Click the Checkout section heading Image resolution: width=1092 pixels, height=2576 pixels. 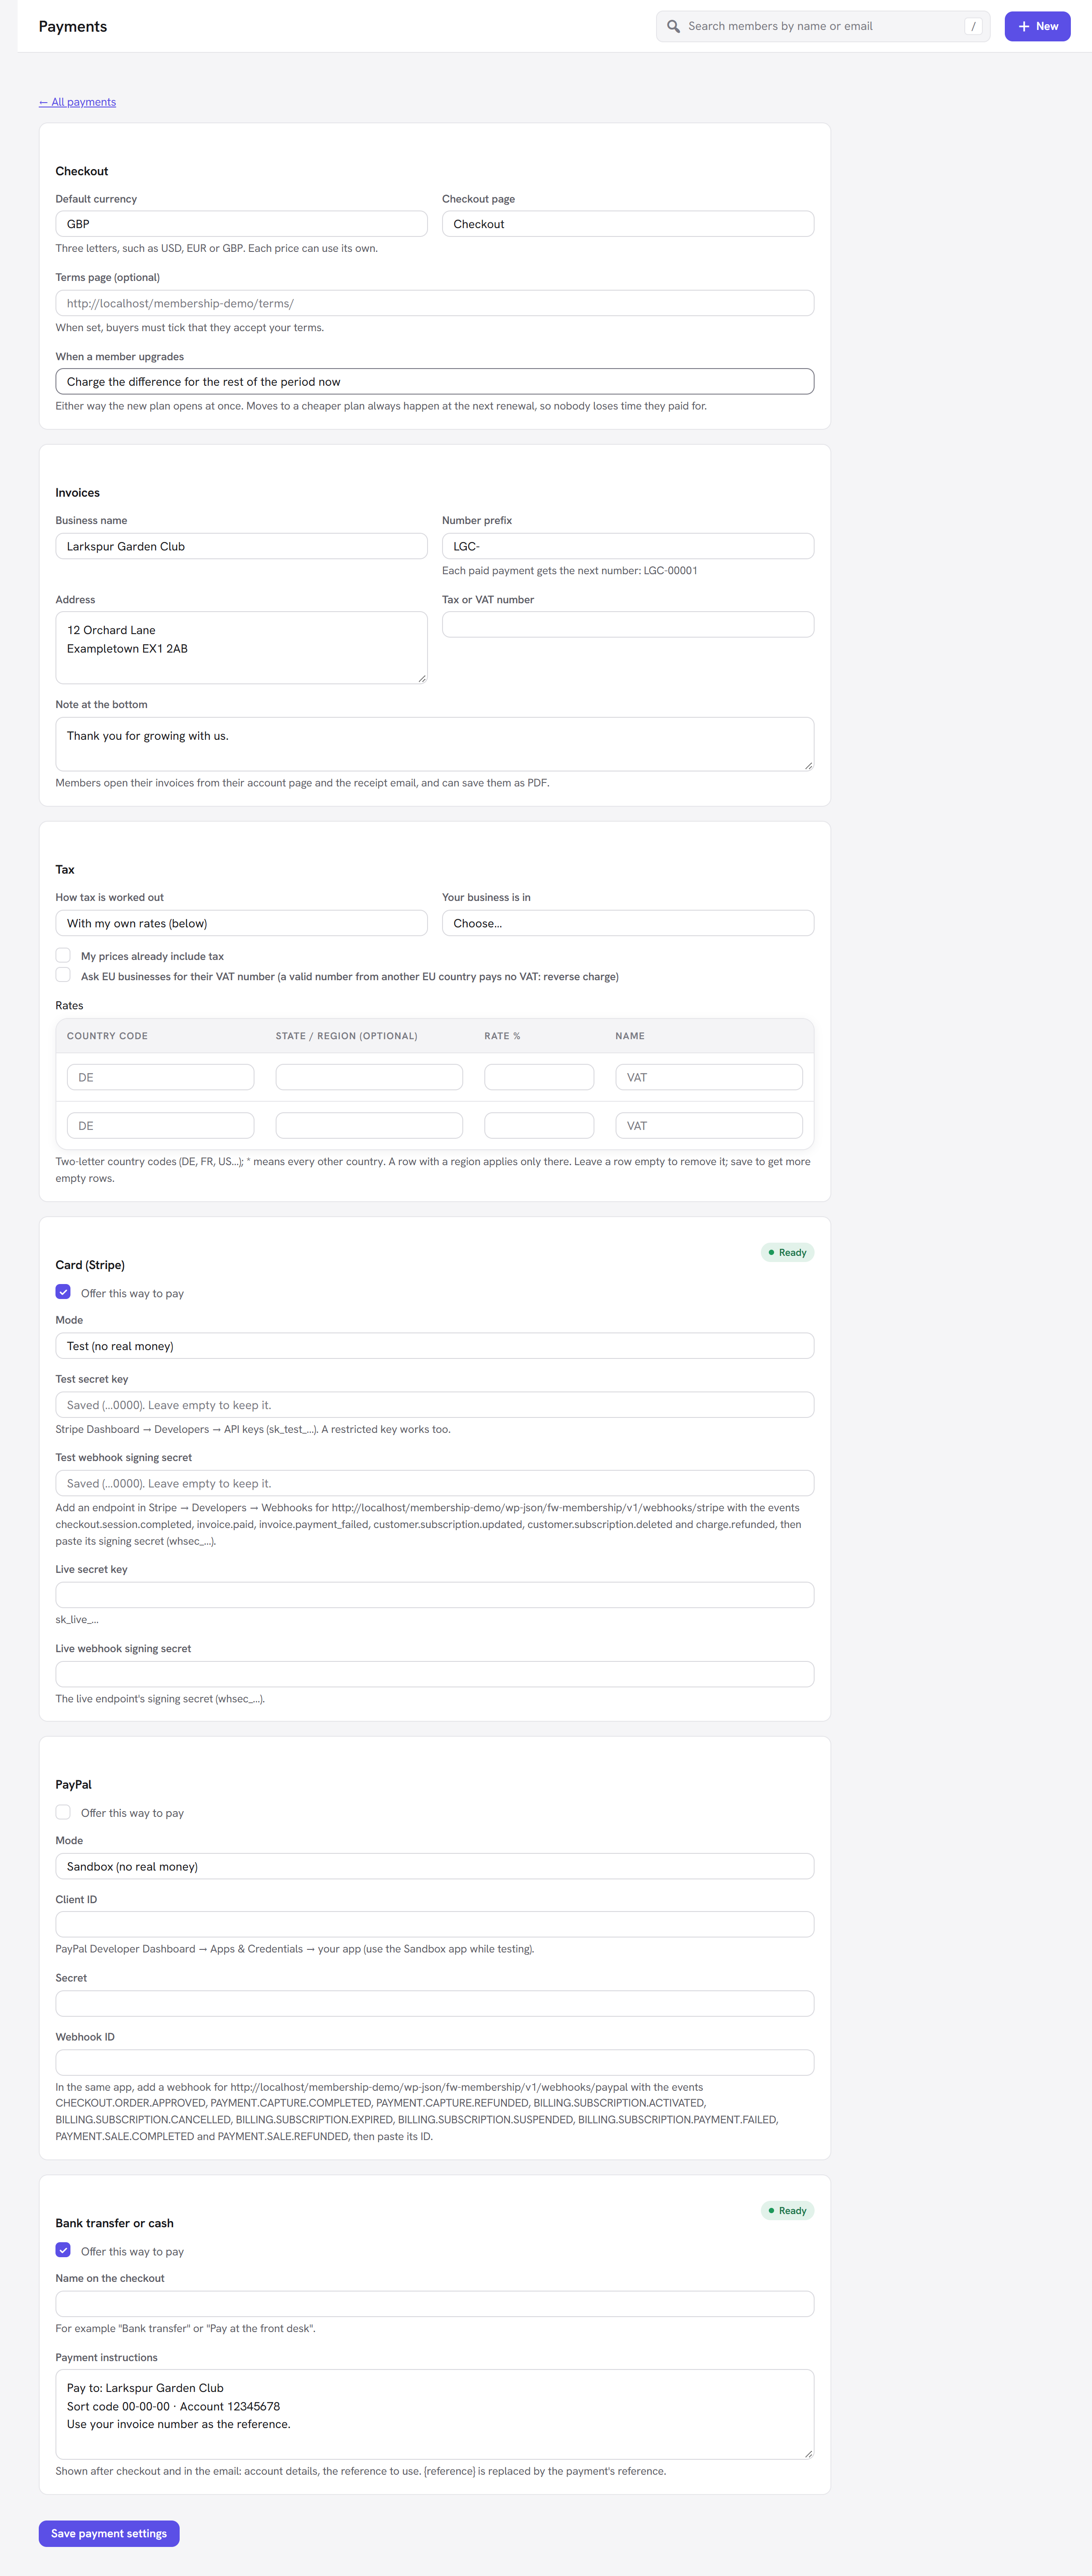click(x=82, y=171)
